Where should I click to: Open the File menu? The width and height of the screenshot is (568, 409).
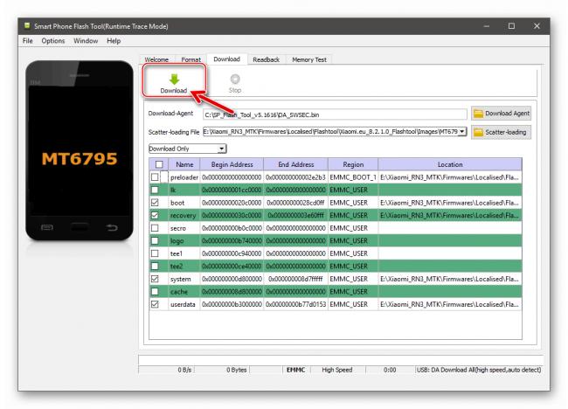[x=28, y=40]
